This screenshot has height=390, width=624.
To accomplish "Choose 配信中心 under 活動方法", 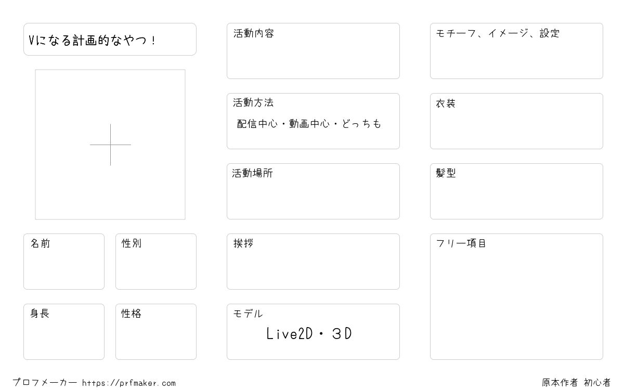I will point(257,124).
